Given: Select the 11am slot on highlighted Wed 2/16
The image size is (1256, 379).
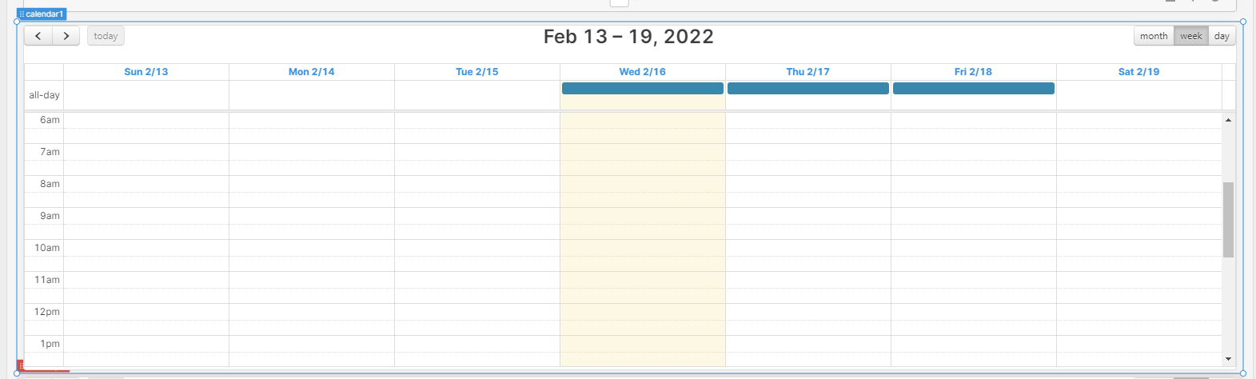Looking at the screenshot, I should (x=643, y=280).
